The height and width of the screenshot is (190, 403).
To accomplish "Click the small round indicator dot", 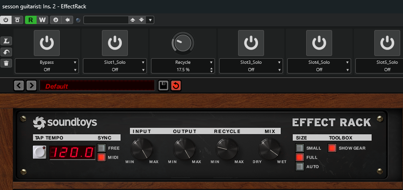I will coord(78,20).
